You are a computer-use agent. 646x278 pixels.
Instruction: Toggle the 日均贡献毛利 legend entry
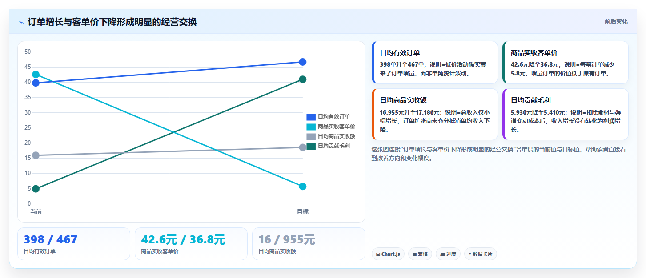(x=328, y=146)
